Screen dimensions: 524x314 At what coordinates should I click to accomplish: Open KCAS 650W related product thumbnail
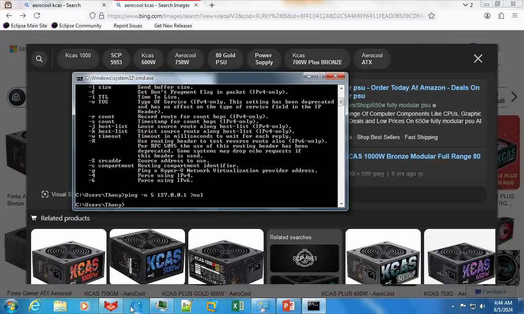[460, 257]
